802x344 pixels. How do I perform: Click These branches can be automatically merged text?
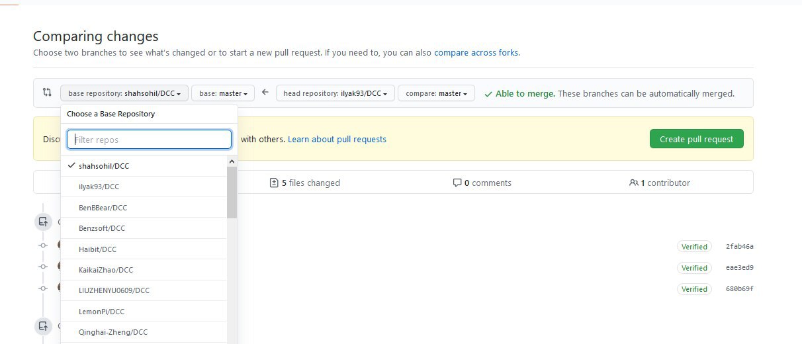tap(646, 93)
